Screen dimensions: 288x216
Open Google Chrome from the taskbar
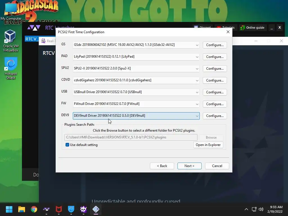click(x=34, y=209)
